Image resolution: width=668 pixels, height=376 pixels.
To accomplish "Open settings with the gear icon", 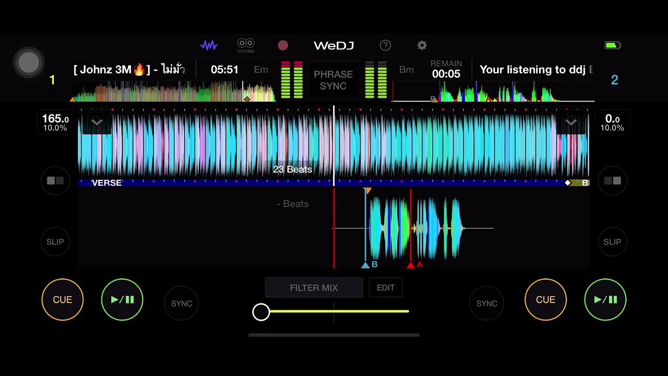I will pyautogui.click(x=422, y=45).
